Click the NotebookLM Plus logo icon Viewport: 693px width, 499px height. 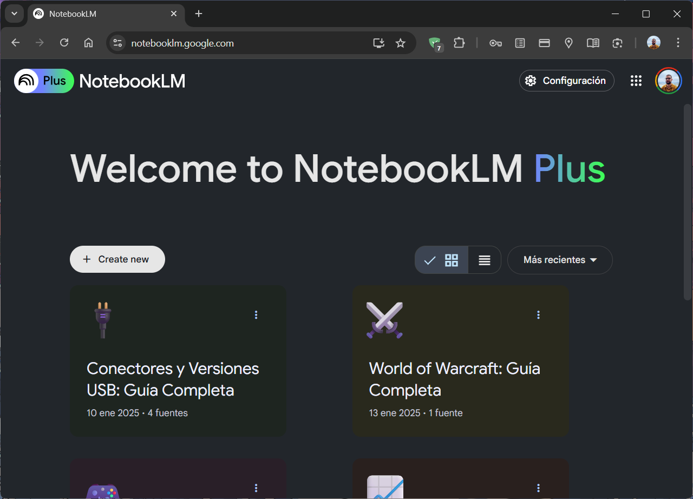tap(44, 81)
